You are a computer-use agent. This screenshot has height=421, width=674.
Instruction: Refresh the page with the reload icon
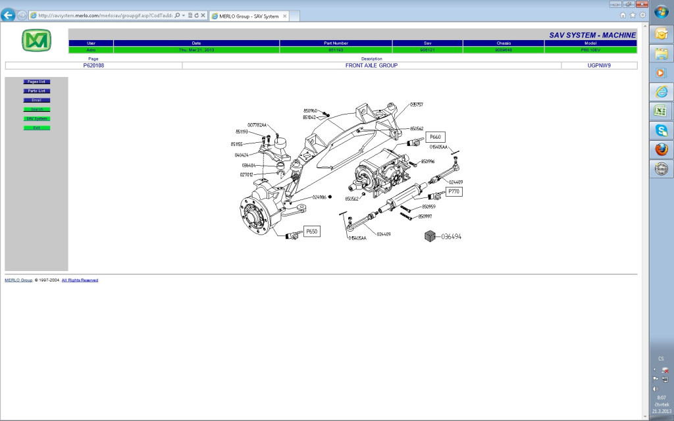[196, 16]
